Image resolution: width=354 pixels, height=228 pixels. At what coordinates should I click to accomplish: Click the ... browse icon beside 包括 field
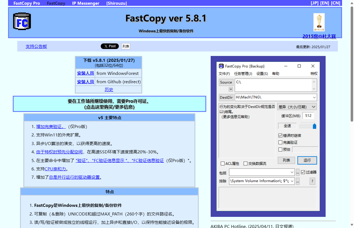coord(298,172)
